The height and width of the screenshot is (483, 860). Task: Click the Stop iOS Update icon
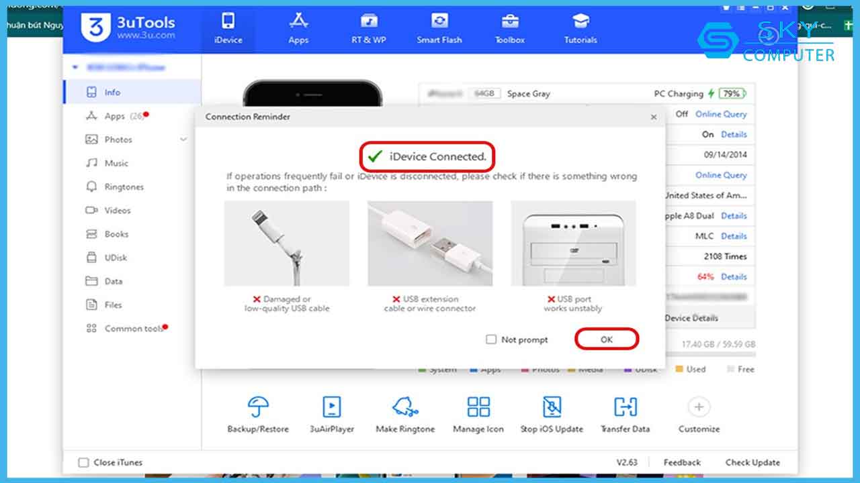click(552, 407)
